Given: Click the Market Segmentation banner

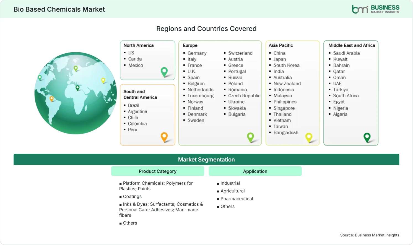Looking at the screenshot, I should 206,160.
